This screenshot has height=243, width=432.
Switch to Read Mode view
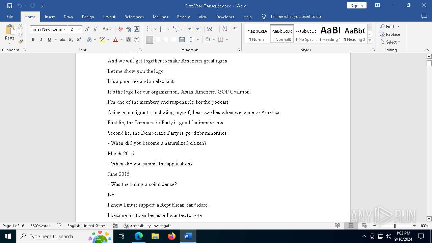[x=337, y=226]
